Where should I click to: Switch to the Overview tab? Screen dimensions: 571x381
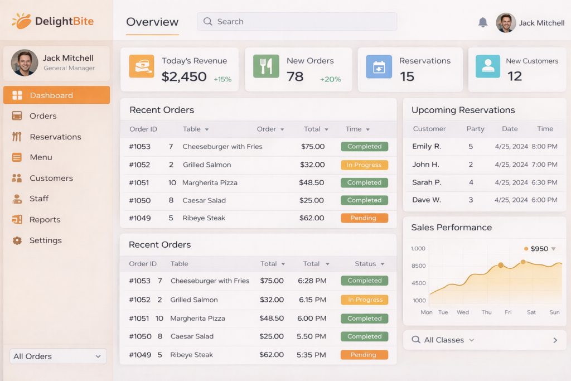click(x=152, y=22)
